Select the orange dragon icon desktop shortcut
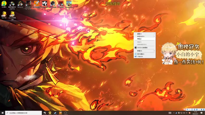Image resolution: width=205 pixels, height=115 pixels. coord(36,4)
